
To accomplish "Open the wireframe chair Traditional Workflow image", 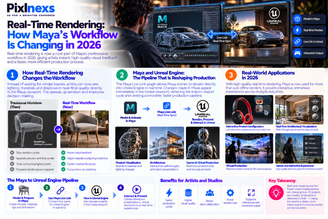I will (x=32, y=129).
